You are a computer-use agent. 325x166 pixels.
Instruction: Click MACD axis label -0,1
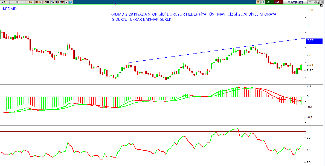(x=310, y=107)
